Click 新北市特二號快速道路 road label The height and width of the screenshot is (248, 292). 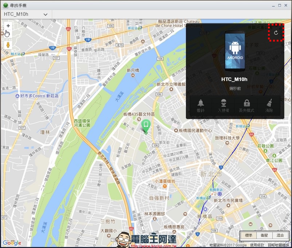(x=109, y=167)
